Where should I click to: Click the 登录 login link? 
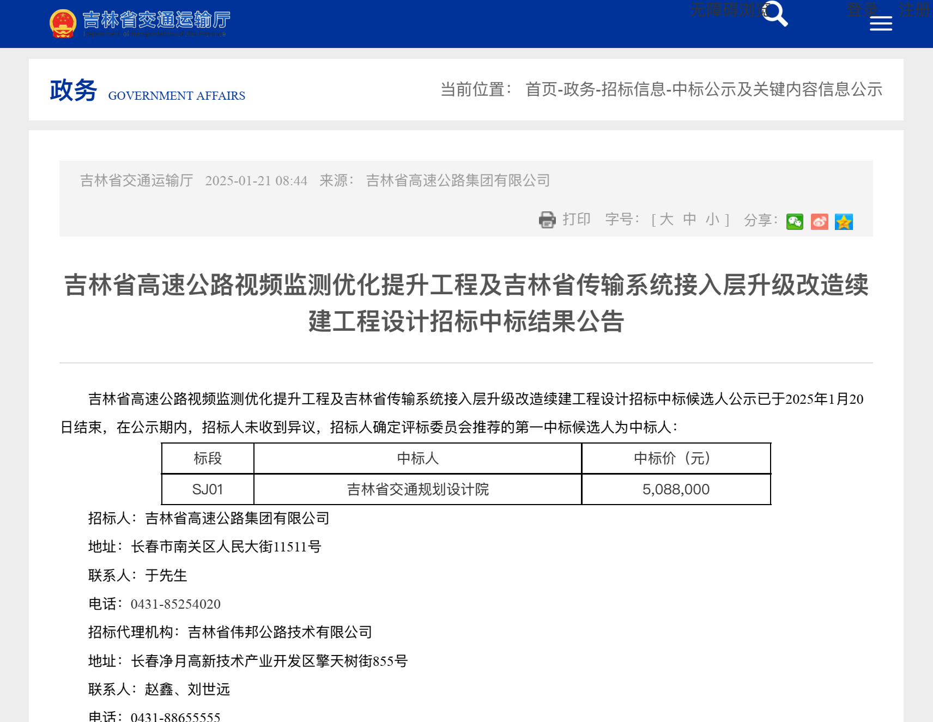862,9
